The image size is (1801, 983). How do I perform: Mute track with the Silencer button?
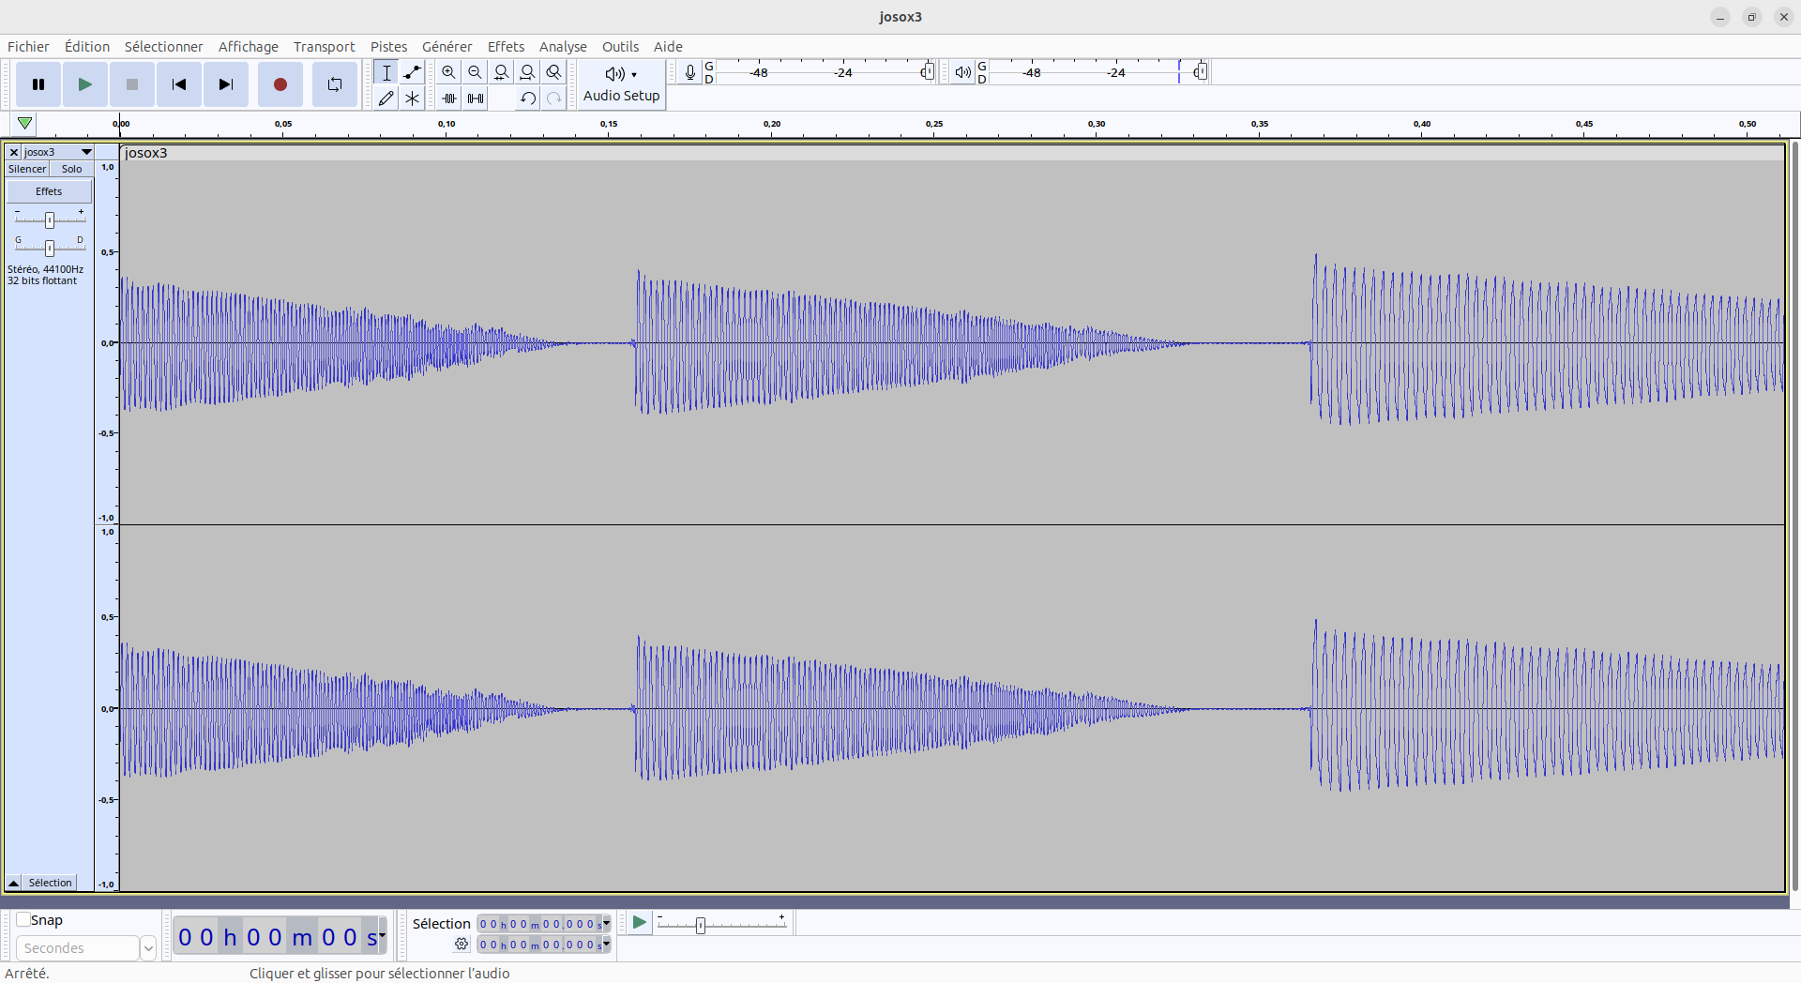click(x=27, y=169)
